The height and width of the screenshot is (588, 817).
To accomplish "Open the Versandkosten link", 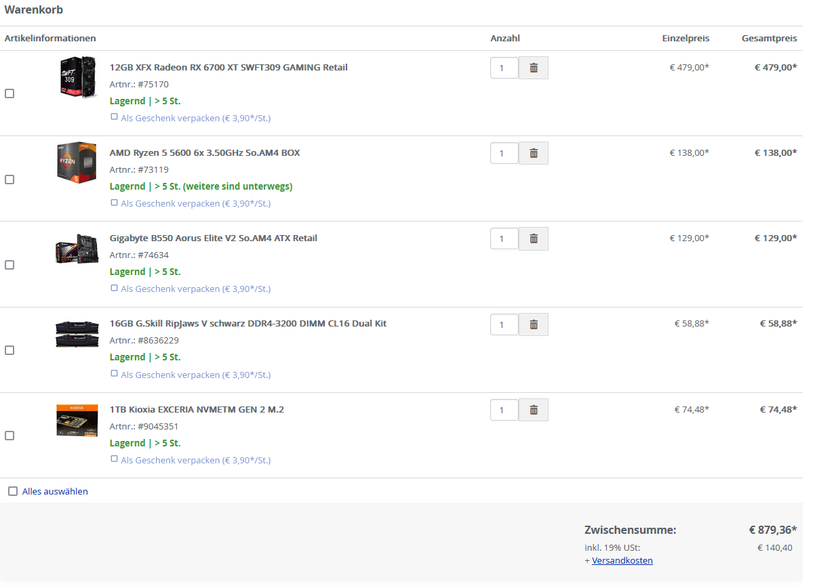I will [622, 560].
